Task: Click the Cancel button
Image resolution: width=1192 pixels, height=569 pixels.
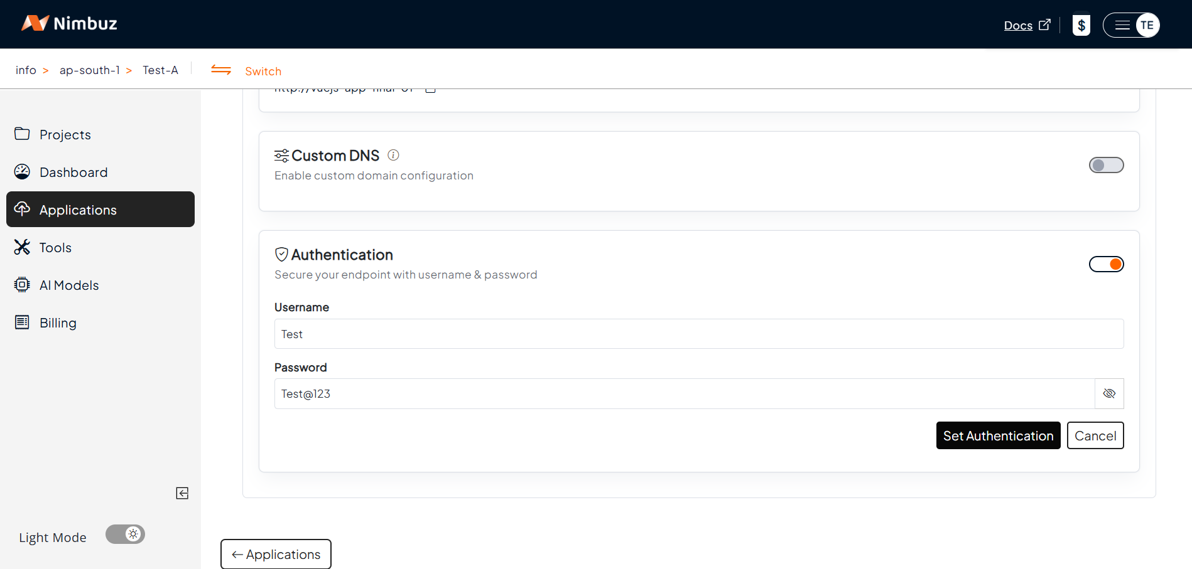Action: [1095, 436]
